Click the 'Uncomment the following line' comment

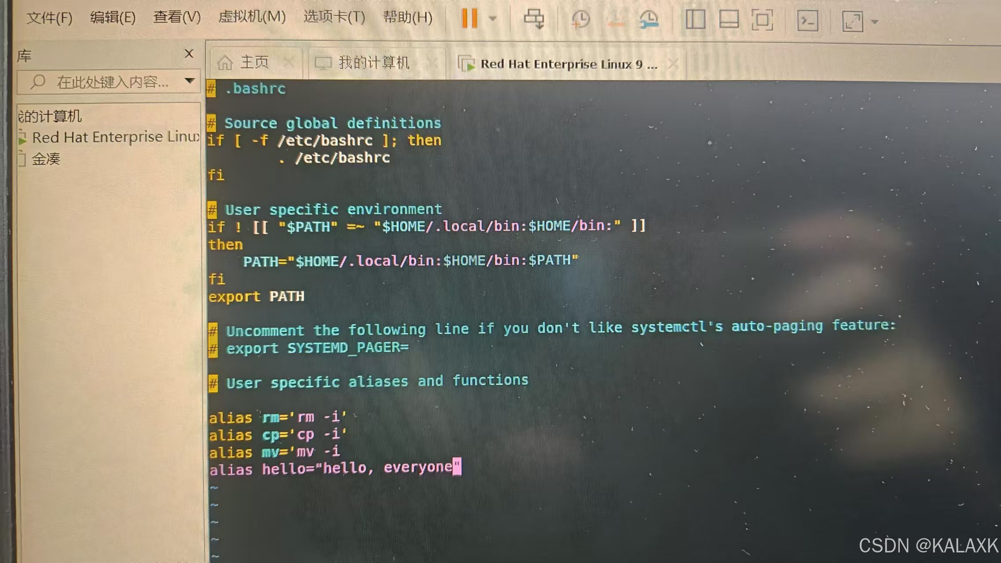tap(552, 328)
